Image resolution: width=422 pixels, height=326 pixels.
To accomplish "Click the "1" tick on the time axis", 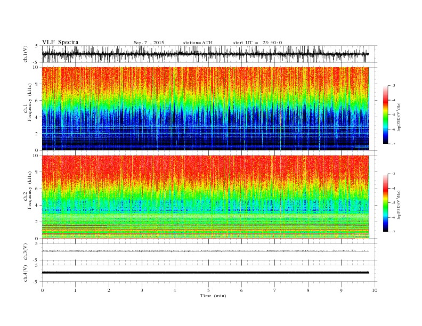I will 75,290.
